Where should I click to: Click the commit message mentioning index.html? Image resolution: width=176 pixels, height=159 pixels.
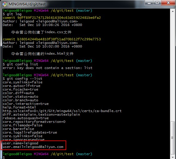(42, 53)
